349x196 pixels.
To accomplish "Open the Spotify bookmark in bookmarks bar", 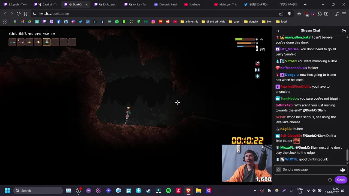I will (117, 22).
